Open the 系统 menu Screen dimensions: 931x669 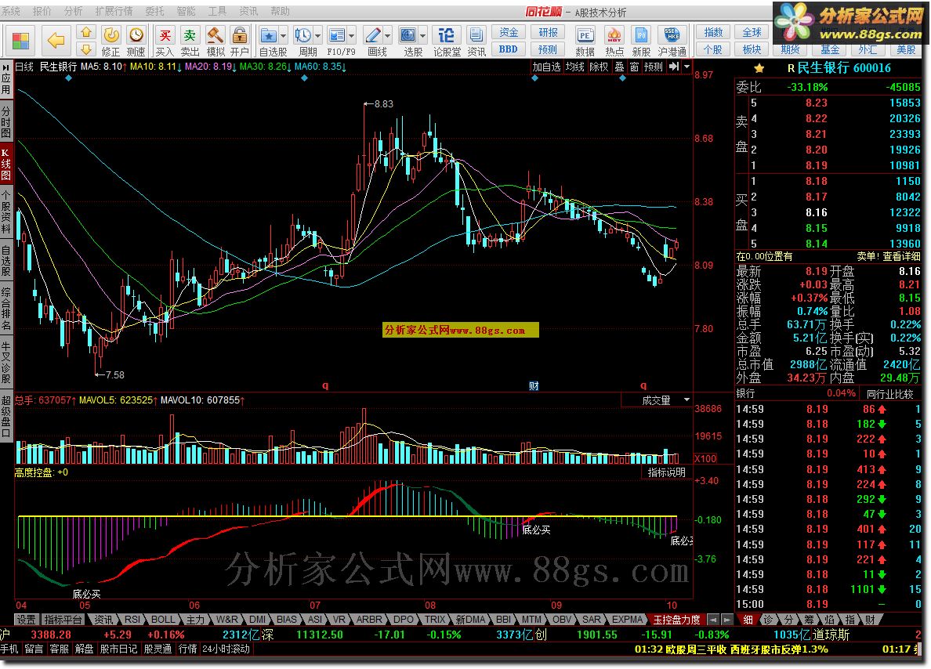(11, 11)
